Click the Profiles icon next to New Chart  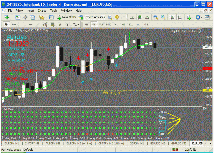[17, 17]
